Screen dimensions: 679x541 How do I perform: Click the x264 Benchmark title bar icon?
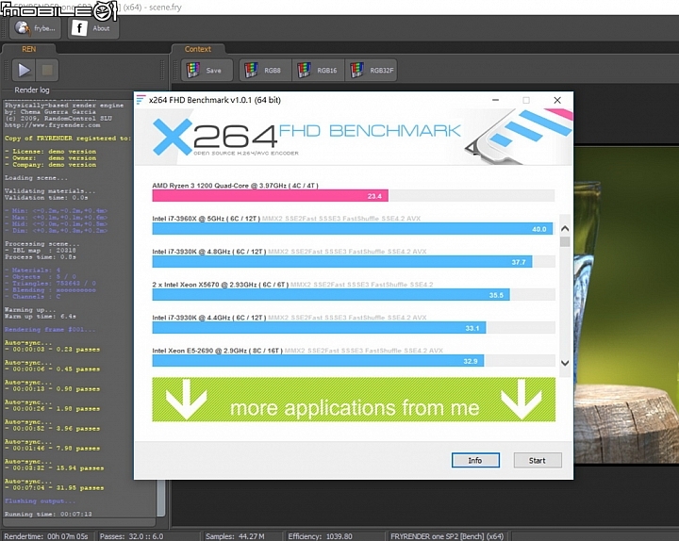(141, 100)
